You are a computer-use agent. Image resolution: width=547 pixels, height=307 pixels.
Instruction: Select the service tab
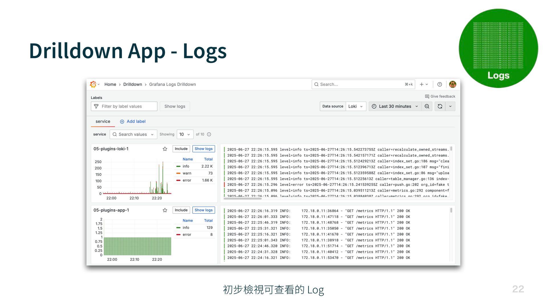point(103,122)
